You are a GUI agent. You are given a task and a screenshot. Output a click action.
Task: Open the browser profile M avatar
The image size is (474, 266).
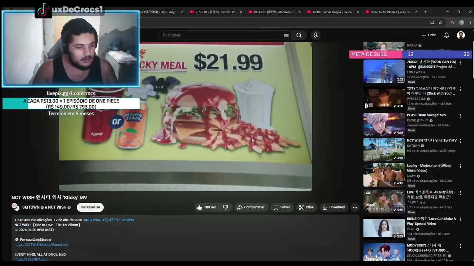[461, 23]
